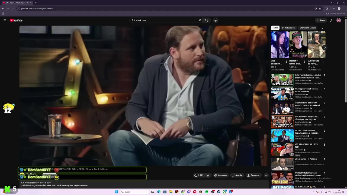This screenshot has height=195, width=347.
Task: Go back in the browser
Action: [x=3, y=8]
